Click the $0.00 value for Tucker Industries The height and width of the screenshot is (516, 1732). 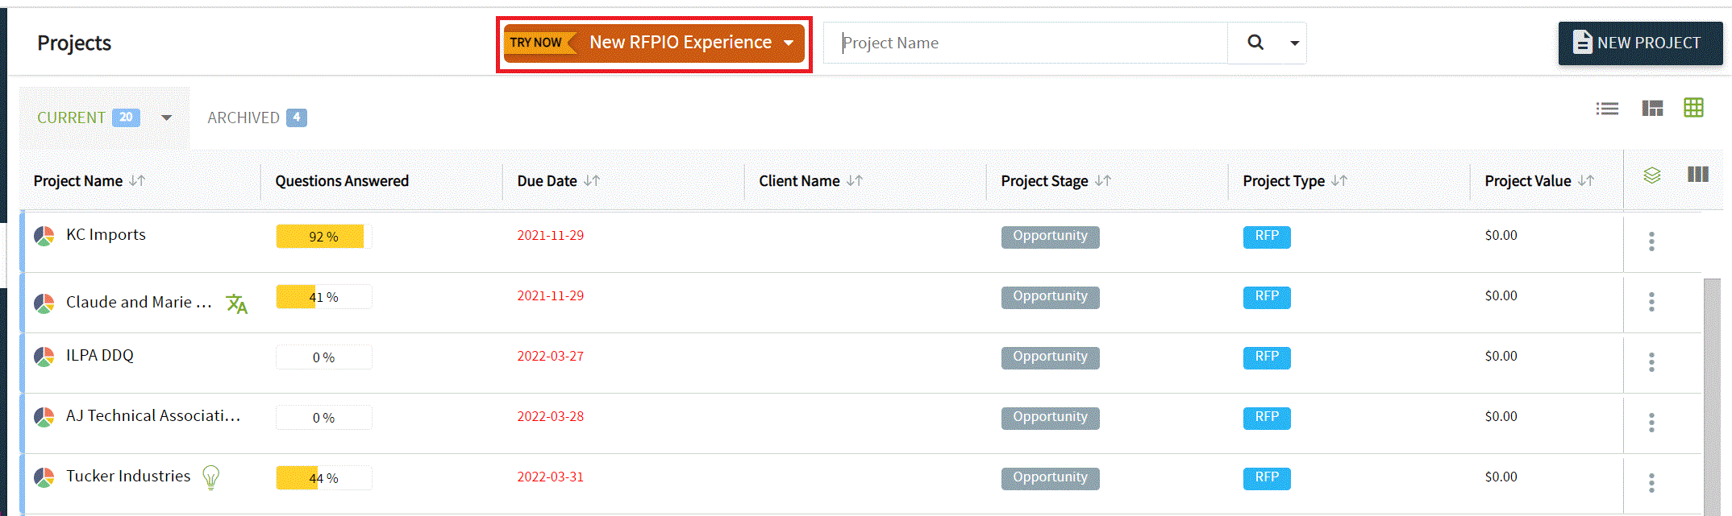pyautogui.click(x=1501, y=477)
